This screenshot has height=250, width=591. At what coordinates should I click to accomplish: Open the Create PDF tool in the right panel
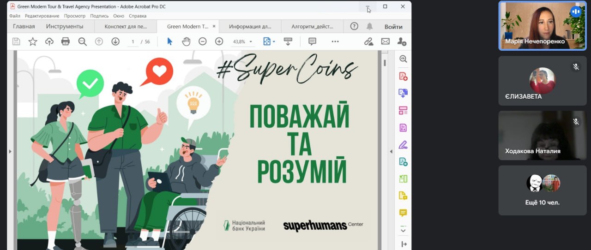point(403,76)
